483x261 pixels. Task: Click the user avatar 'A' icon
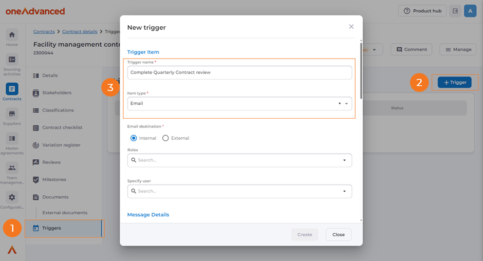pyautogui.click(x=470, y=11)
